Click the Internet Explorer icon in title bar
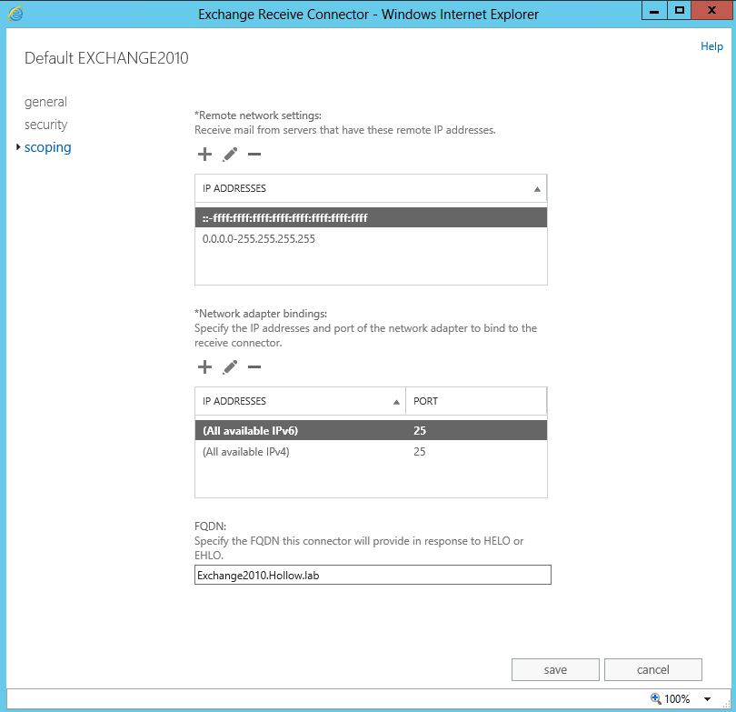736x712 pixels. 15,14
